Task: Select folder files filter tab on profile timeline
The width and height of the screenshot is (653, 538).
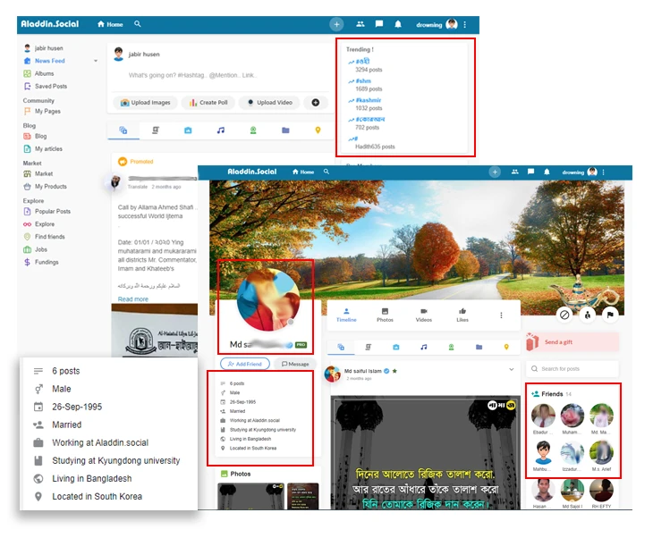Action: click(479, 347)
